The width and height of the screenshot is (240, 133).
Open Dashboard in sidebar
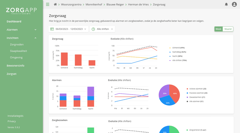point(14,21)
